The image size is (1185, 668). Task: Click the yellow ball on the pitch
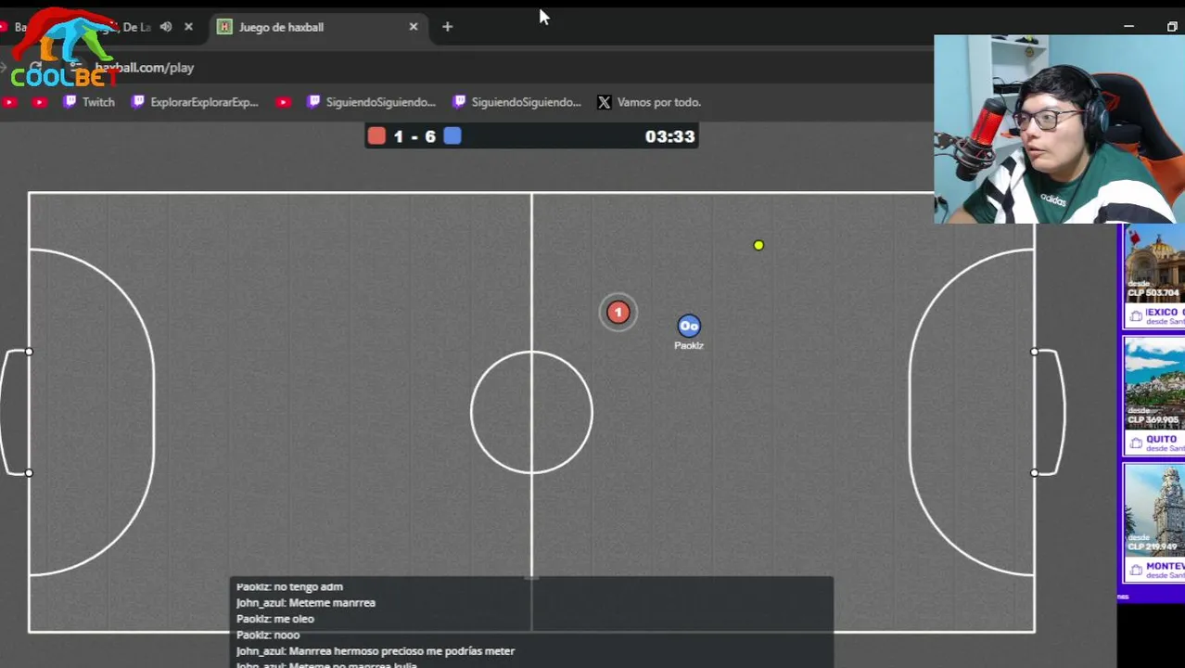(758, 245)
